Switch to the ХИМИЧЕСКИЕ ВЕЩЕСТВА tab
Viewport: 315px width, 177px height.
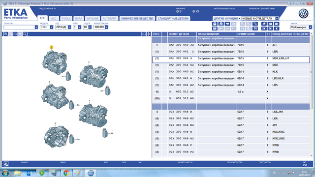(137, 19)
